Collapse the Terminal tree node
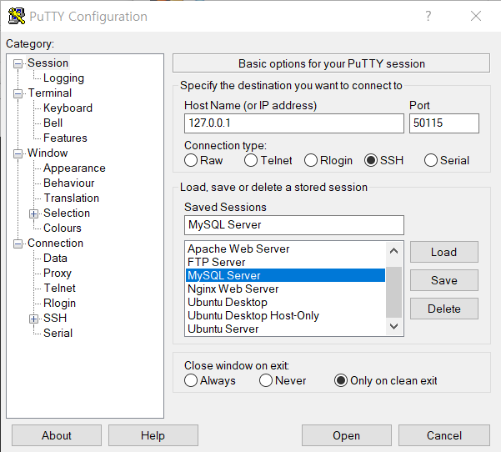 point(18,93)
